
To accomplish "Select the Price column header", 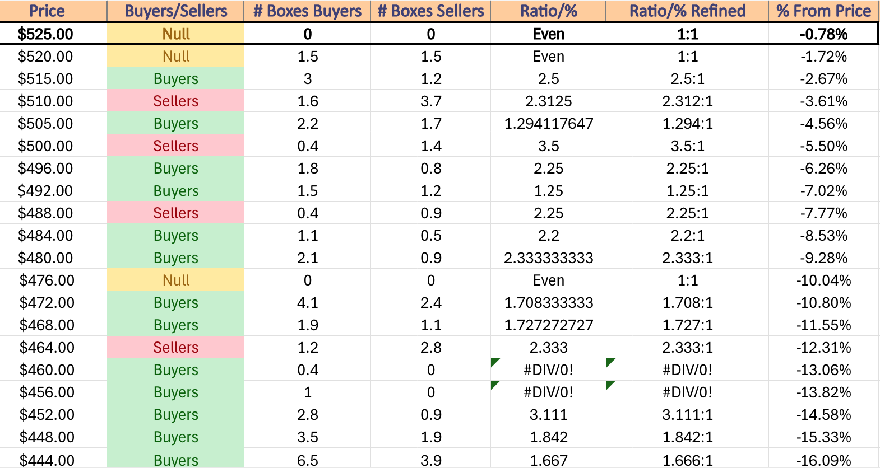I will (x=53, y=11).
